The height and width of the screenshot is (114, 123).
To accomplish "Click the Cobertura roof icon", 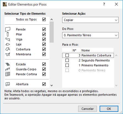I will click(8, 49).
